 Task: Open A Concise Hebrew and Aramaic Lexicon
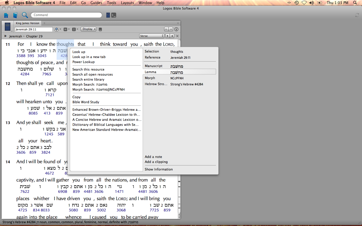coord(107,120)
